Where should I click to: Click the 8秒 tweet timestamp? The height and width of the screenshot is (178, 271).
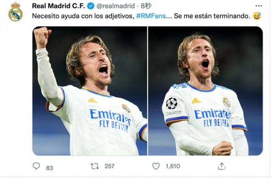coord(146,6)
